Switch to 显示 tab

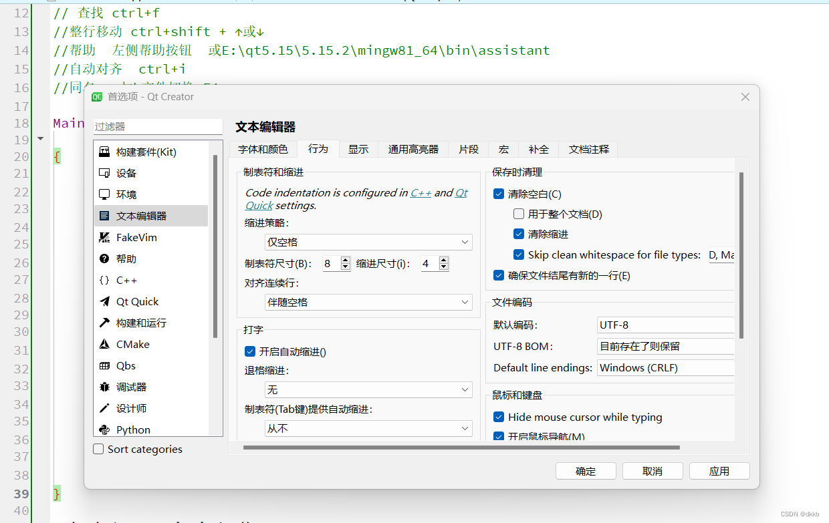click(x=358, y=149)
